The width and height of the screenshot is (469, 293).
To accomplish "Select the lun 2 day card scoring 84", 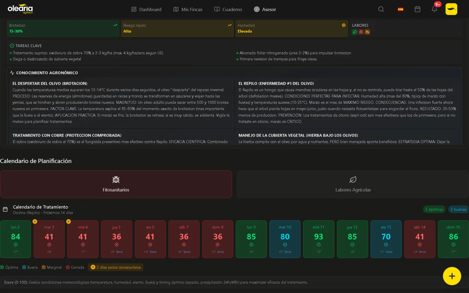I will [x=16, y=239].
